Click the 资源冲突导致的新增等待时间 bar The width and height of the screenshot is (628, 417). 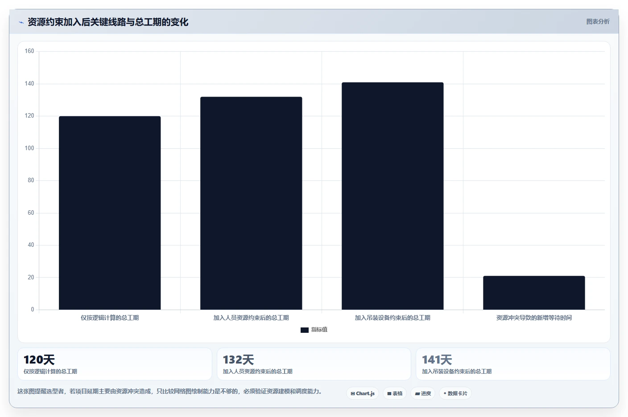(534, 293)
